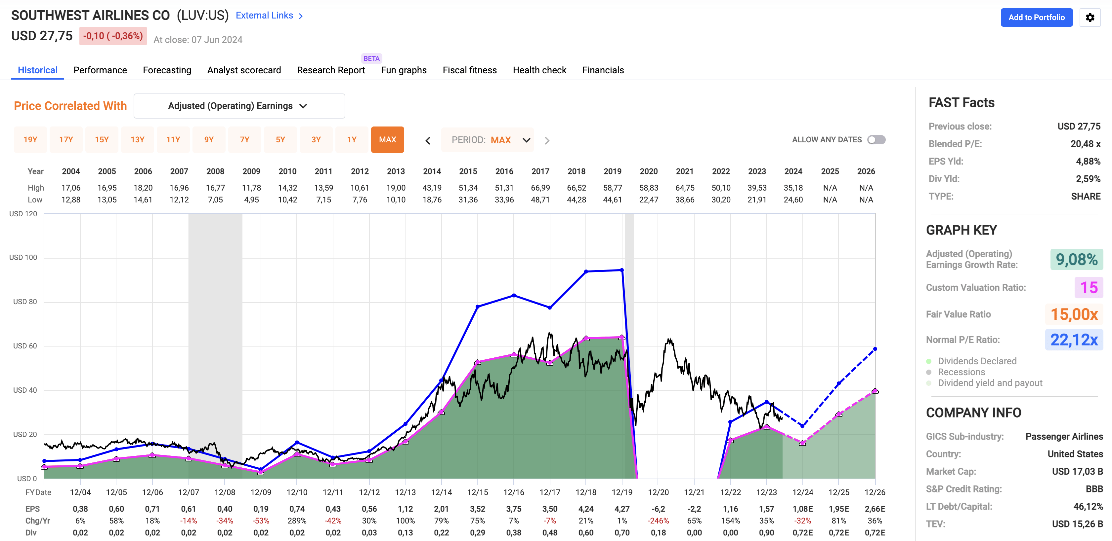Click the Normal P/E Ratio 22,12x box
Viewport: 1112px width, 541px height.
(x=1074, y=340)
